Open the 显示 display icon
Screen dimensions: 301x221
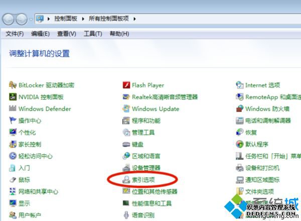[13, 203]
